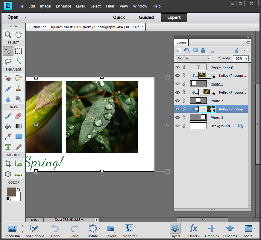Hide the Happy Spring! text layer
This screenshot has width=261, height=240.
point(177,67)
